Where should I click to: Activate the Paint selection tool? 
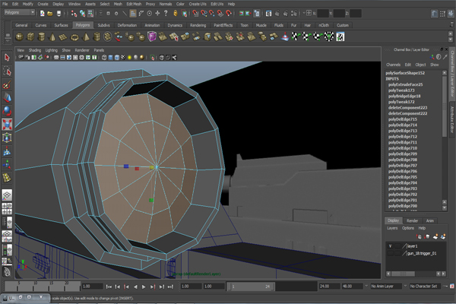point(7,84)
